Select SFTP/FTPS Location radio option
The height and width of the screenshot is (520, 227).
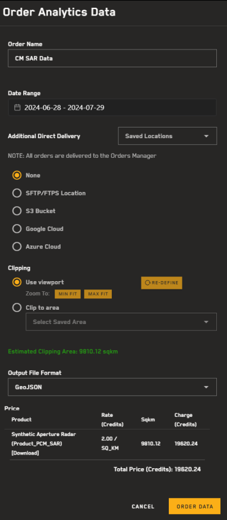[x=17, y=194]
